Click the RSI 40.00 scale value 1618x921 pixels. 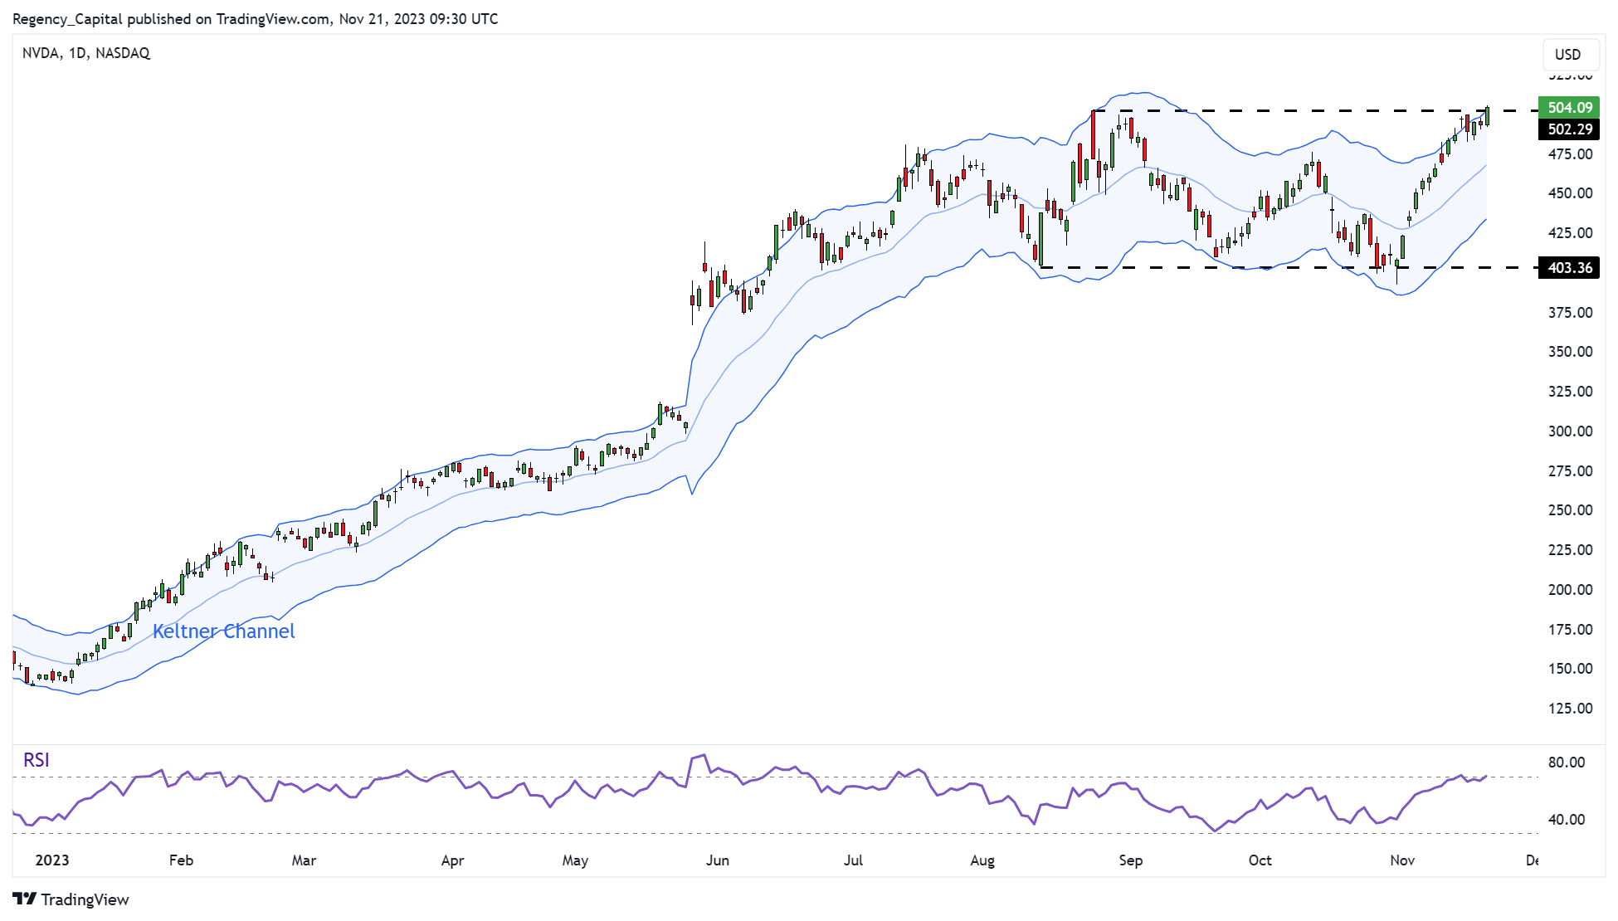1567,820
